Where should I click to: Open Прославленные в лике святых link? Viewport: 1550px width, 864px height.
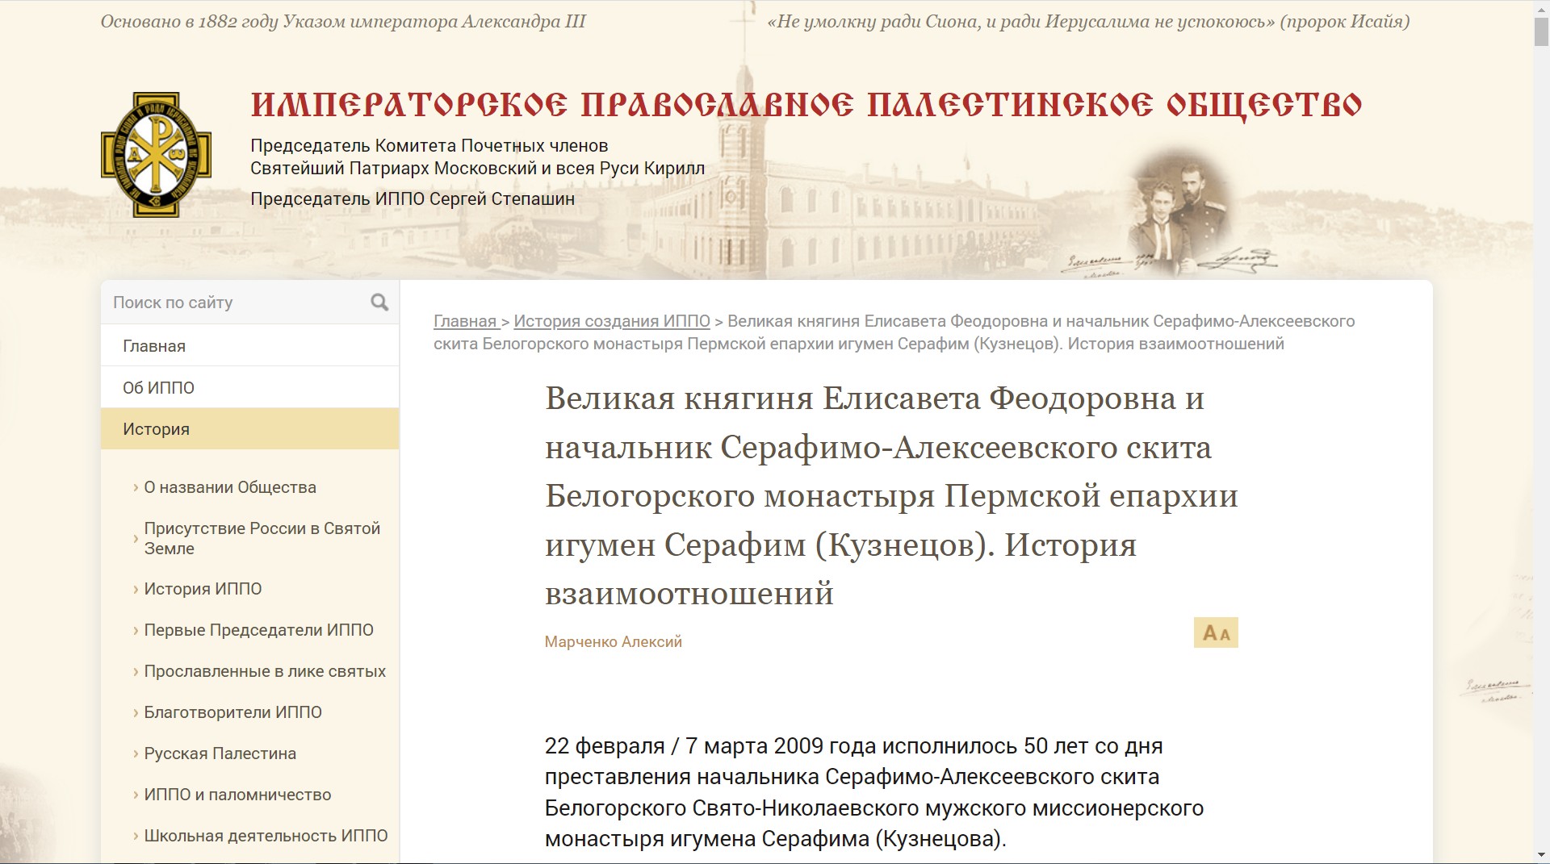(x=265, y=671)
